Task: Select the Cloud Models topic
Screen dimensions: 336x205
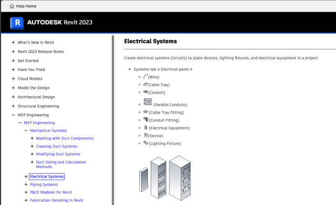Action: (30, 79)
